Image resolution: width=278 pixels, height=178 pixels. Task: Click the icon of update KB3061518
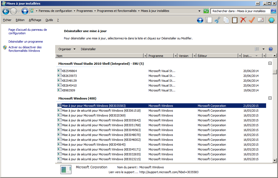click(x=59, y=111)
